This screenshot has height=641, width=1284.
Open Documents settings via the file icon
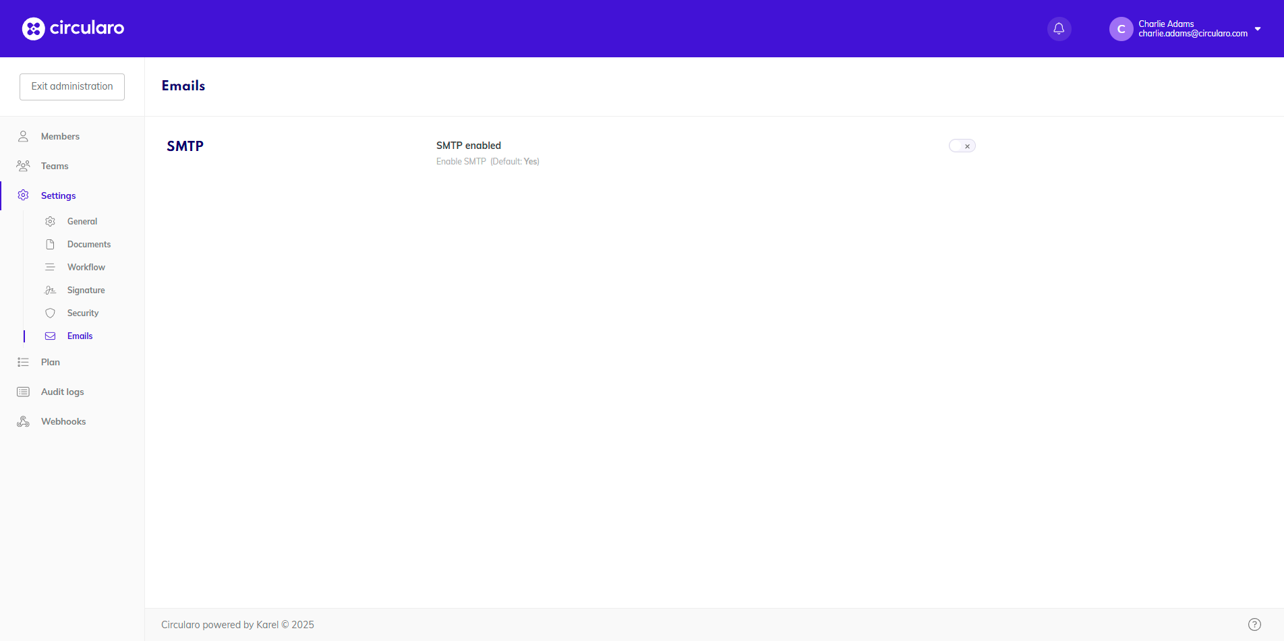point(50,244)
